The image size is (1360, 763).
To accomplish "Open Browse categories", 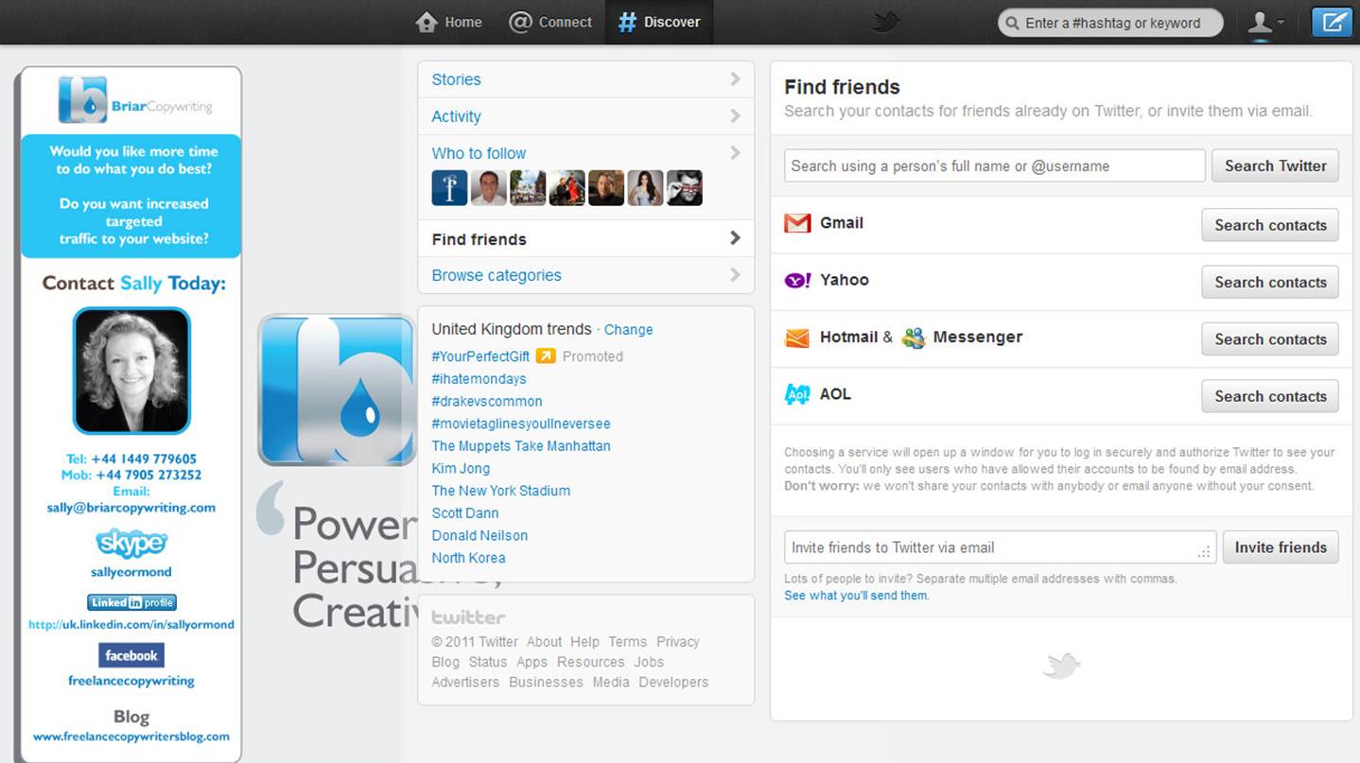I will pyautogui.click(x=497, y=275).
